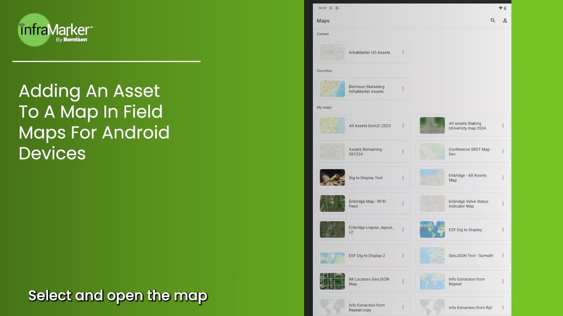This screenshot has height=316, width=563.
Task: Open Enbridge-Logout_tagout_v2 map entry
Action: pos(371,230)
